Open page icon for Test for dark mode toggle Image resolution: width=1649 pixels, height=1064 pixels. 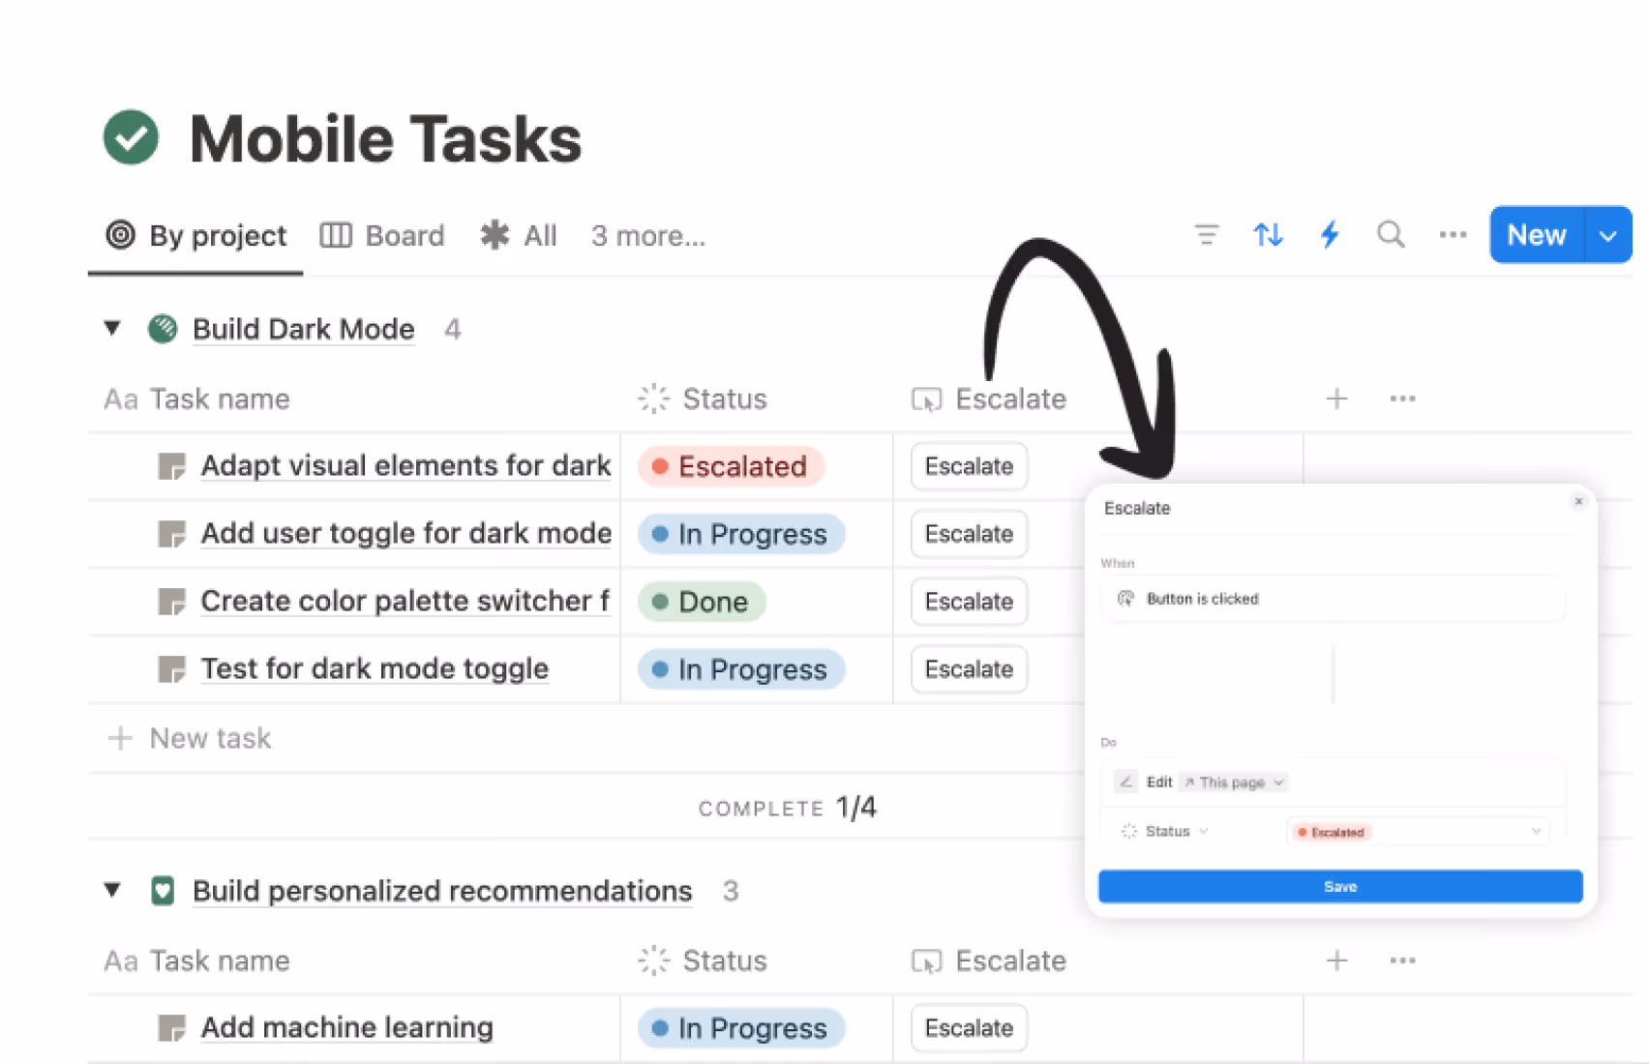pos(171,669)
